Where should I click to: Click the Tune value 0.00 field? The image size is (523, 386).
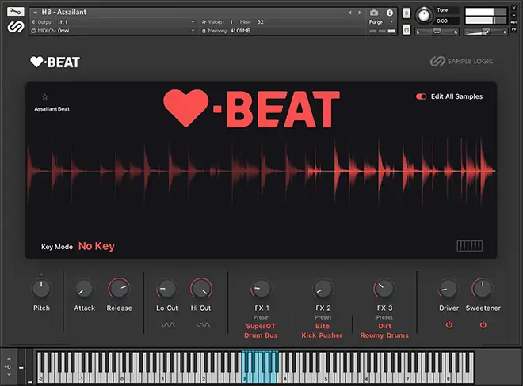tap(447, 21)
